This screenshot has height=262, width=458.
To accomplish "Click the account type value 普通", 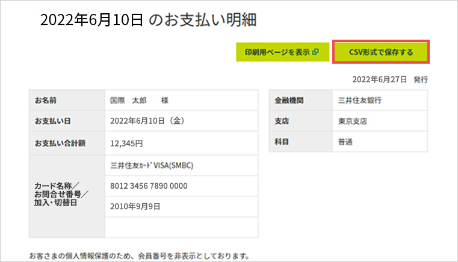I will click(345, 142).
